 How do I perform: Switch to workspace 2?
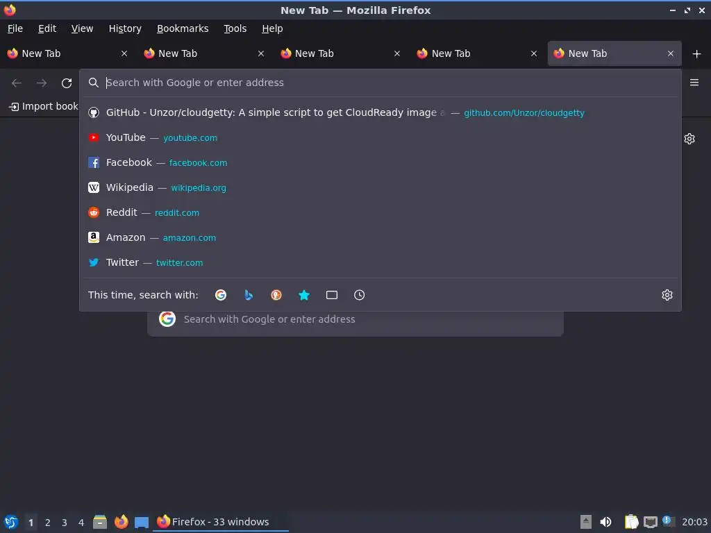tap(48, 523)
